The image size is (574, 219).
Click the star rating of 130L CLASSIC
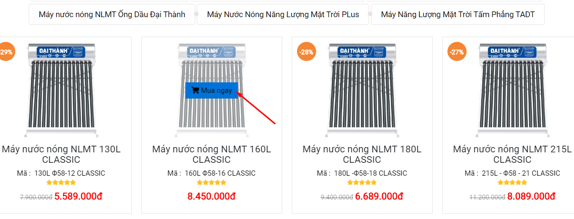click(61, 182)
